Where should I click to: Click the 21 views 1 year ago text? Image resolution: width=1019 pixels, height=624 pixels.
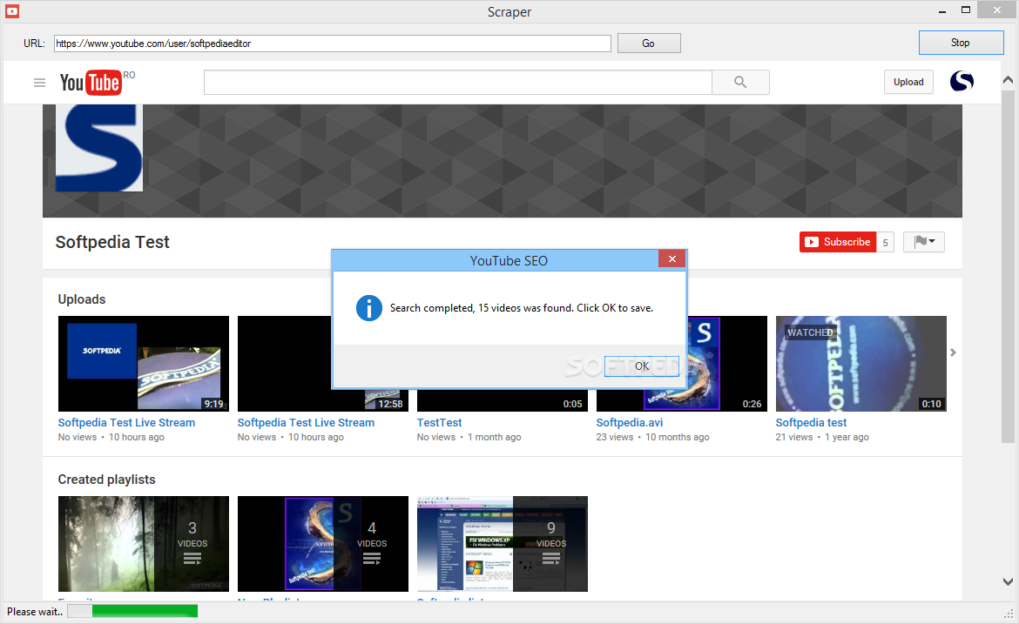(x=822, y=438)
